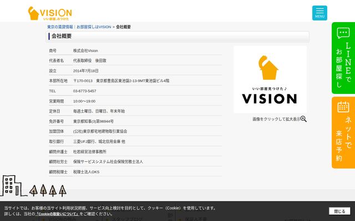Click the VISION logo in the header
Screen dimensions: 355x221
click(x=50, y=13)
